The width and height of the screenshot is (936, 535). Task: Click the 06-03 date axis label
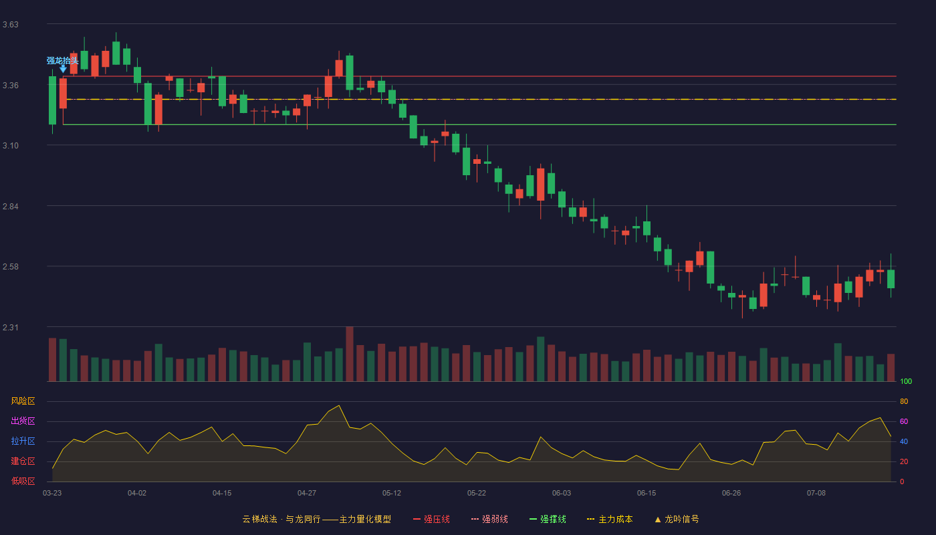(562, 493)
